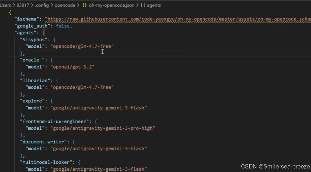Click the "agents" key in the editor
This screenshot has width=311, height=172.
(x=25, y=33)
